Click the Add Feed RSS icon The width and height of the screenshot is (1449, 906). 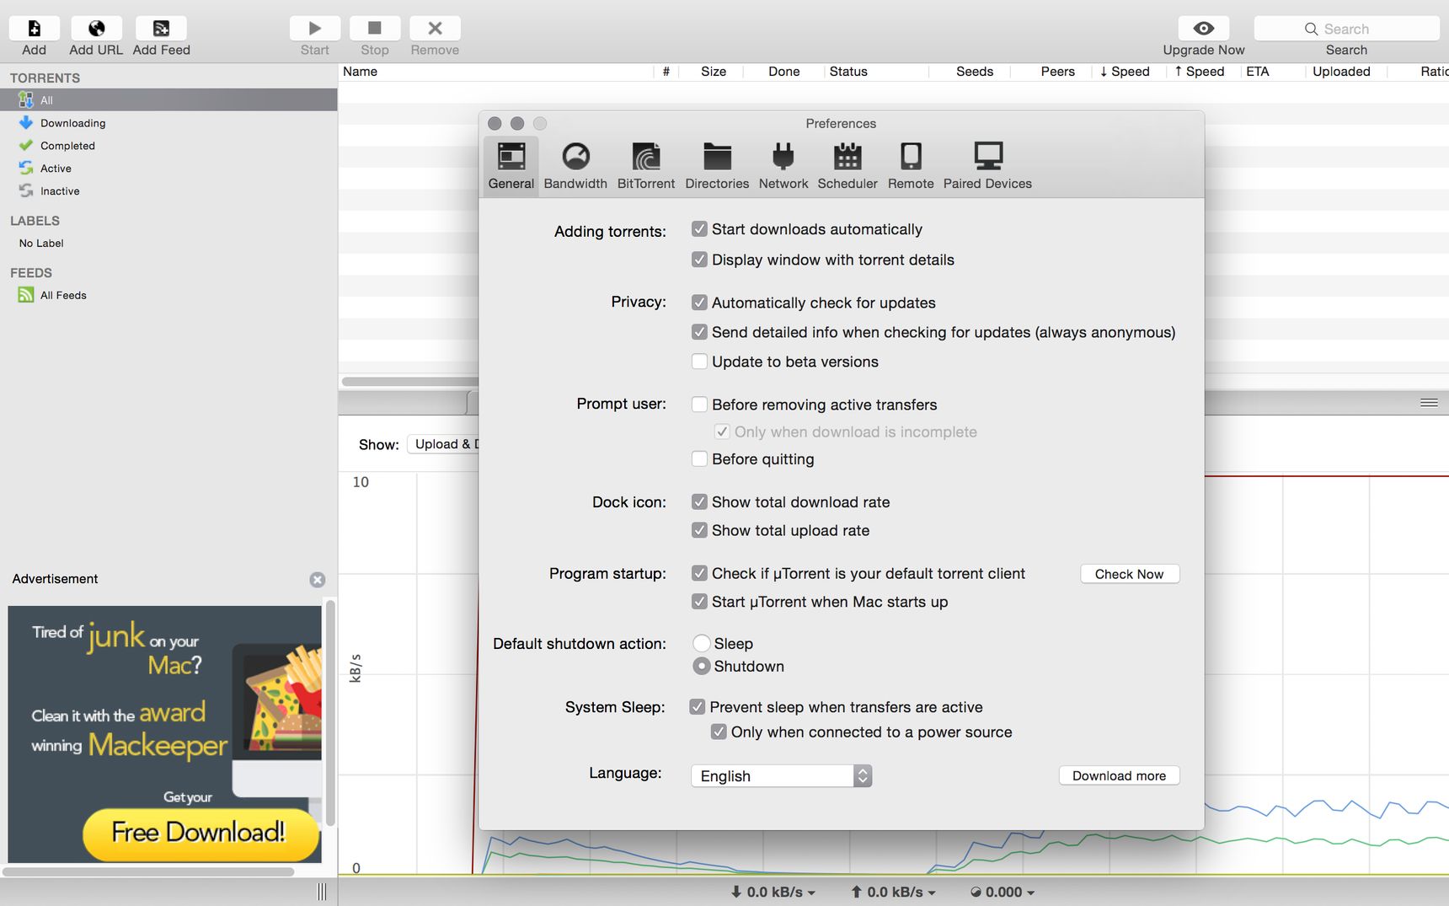click(x=161, y=29)
